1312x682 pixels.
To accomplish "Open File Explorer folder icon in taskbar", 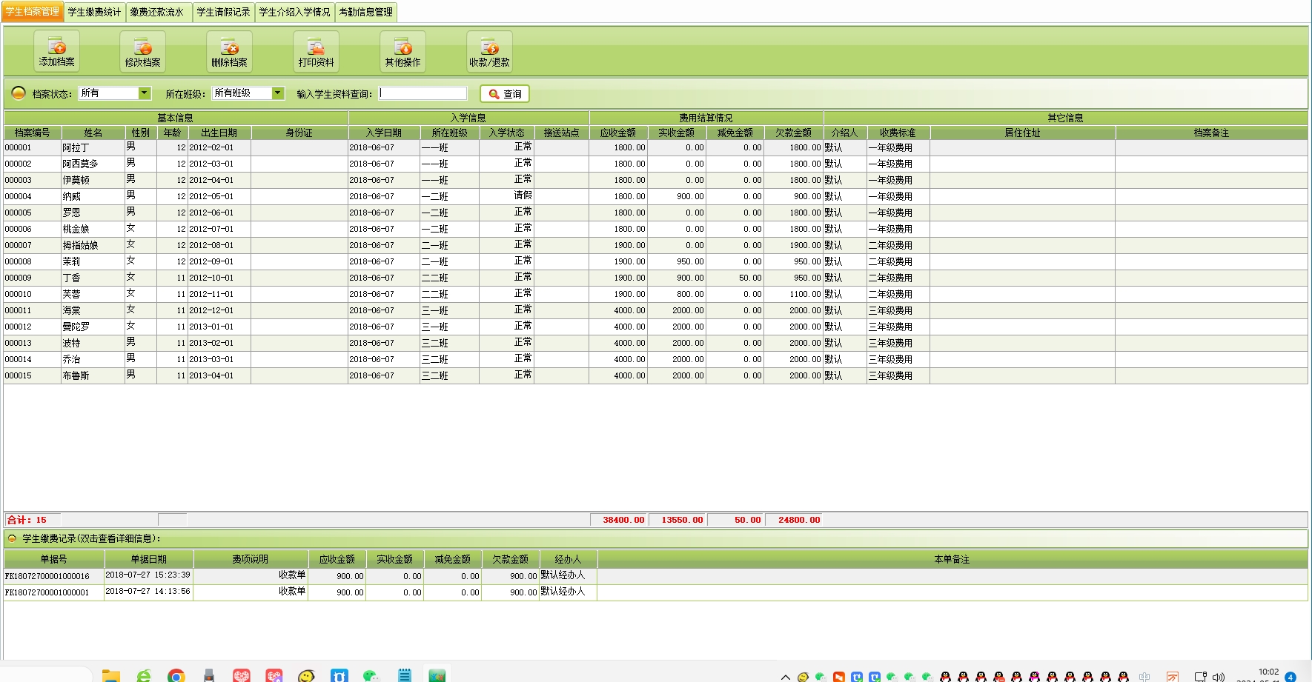I will [111, 675].
